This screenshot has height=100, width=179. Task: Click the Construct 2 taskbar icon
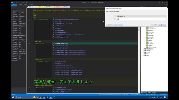tap(51, 97)
